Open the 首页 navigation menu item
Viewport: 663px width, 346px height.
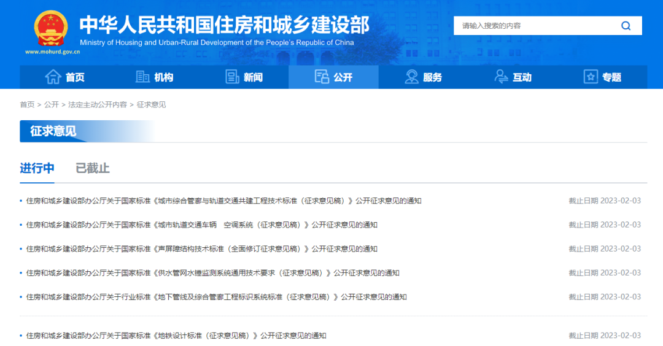pyautogui.click(x=64, y=77)
